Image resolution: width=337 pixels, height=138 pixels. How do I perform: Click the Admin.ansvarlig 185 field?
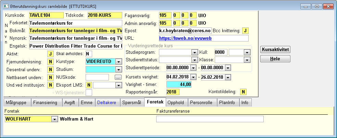tap(165, 23)
